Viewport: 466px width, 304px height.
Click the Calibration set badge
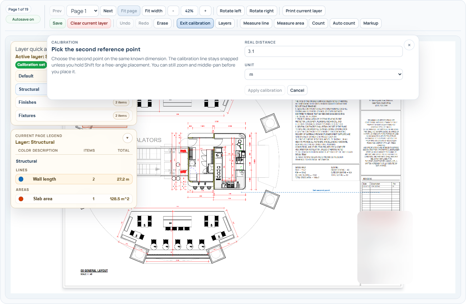click(x=31, y=65)
